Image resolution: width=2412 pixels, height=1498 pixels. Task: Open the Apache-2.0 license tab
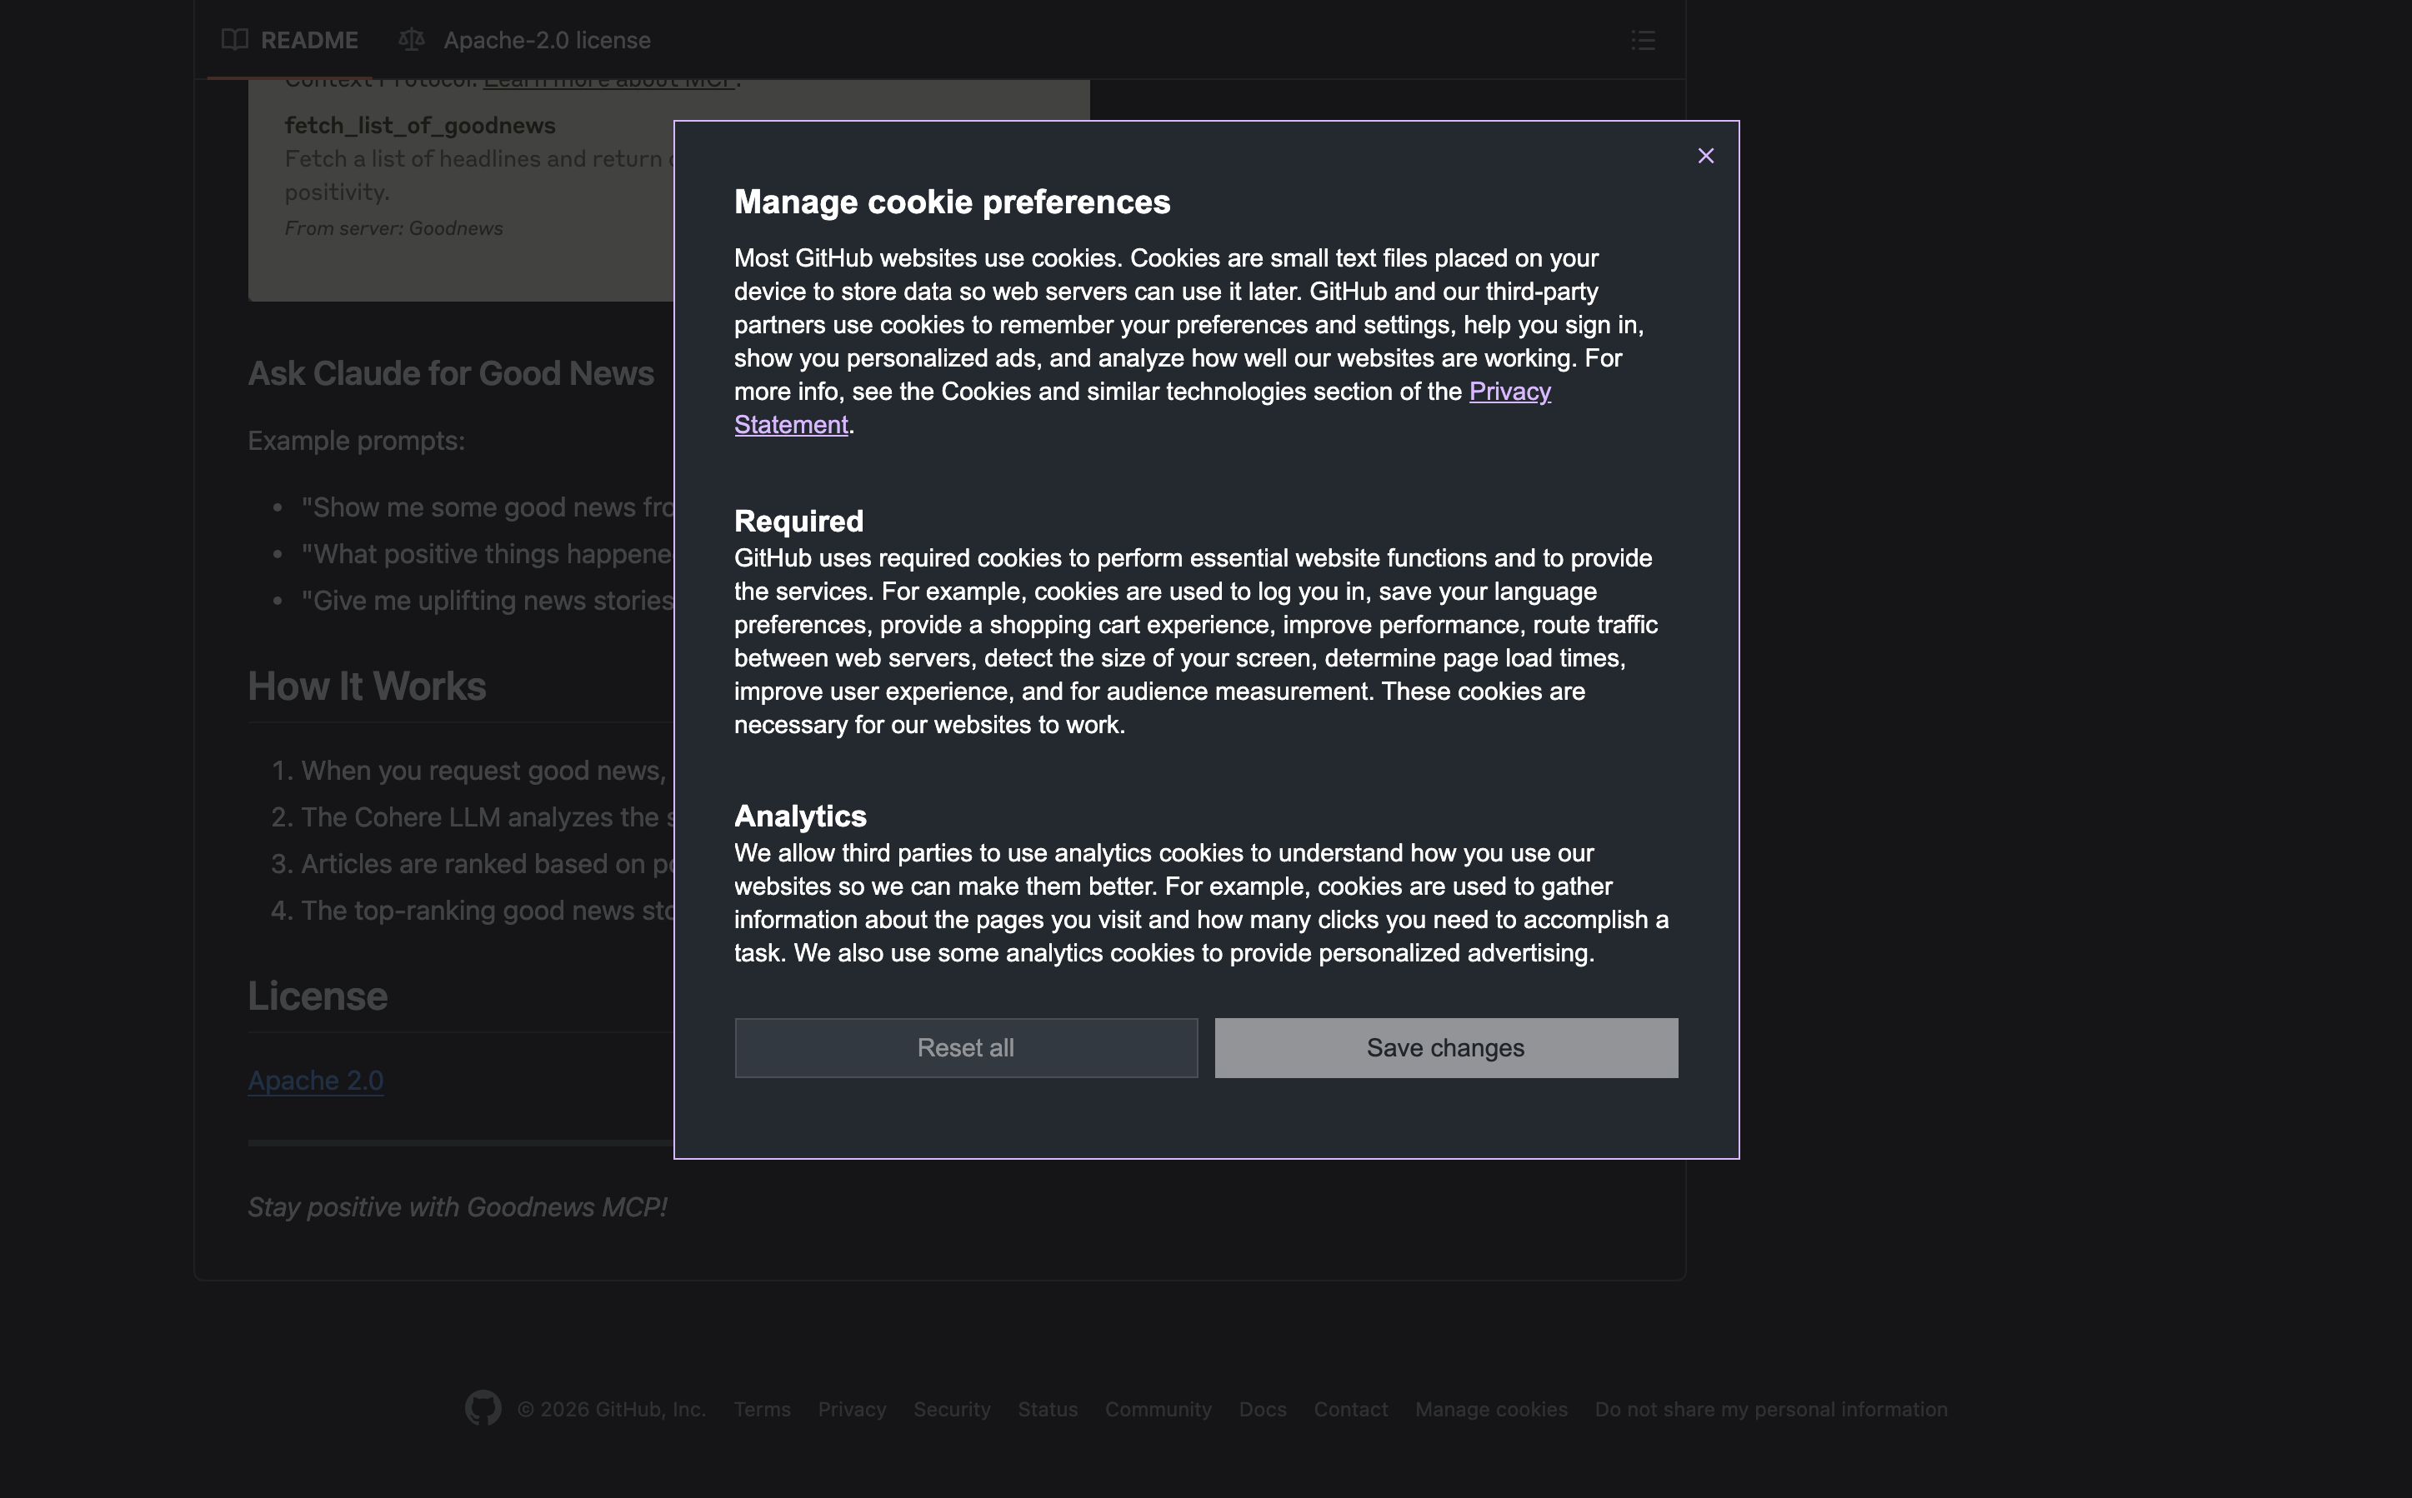point(546,40)
